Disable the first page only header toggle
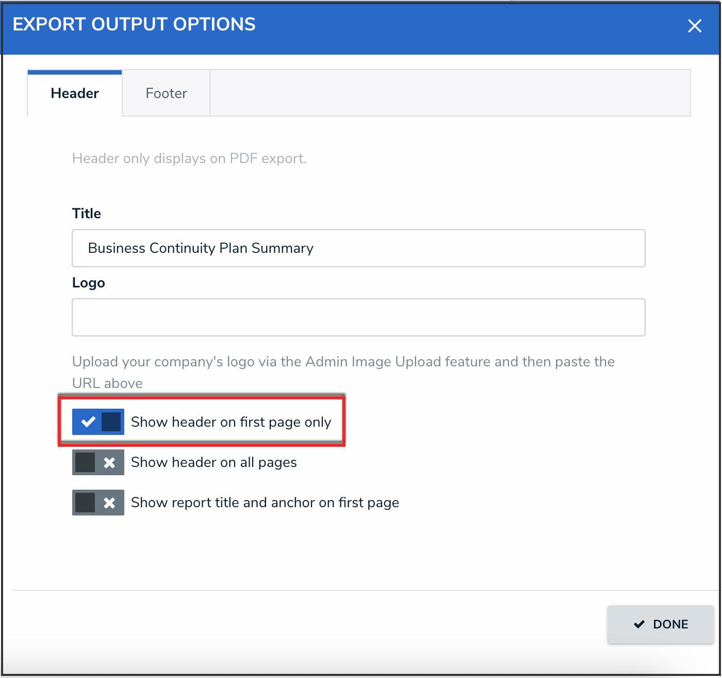This screenshot has width=722, height=678. point(98,422)
